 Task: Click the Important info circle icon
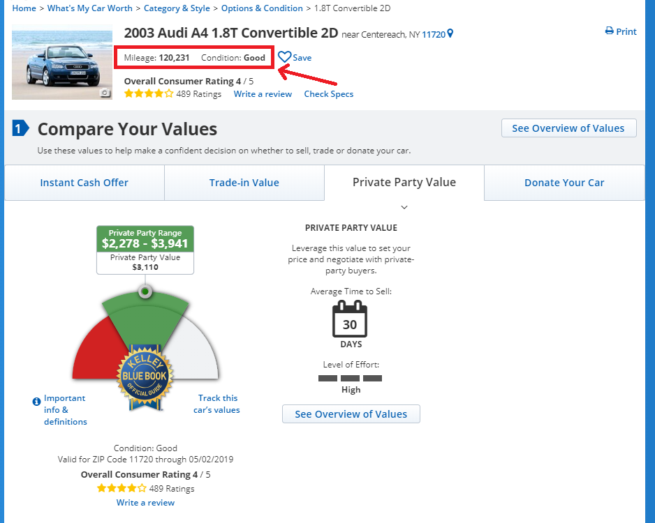[36, 402]
